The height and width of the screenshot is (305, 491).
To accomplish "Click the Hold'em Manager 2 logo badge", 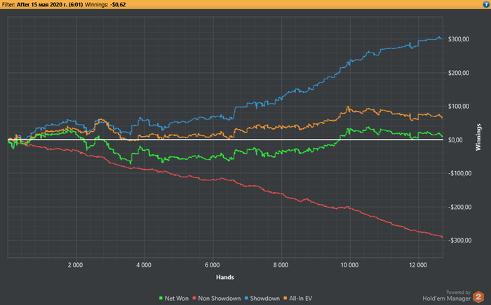I will [x=478, y=297].
